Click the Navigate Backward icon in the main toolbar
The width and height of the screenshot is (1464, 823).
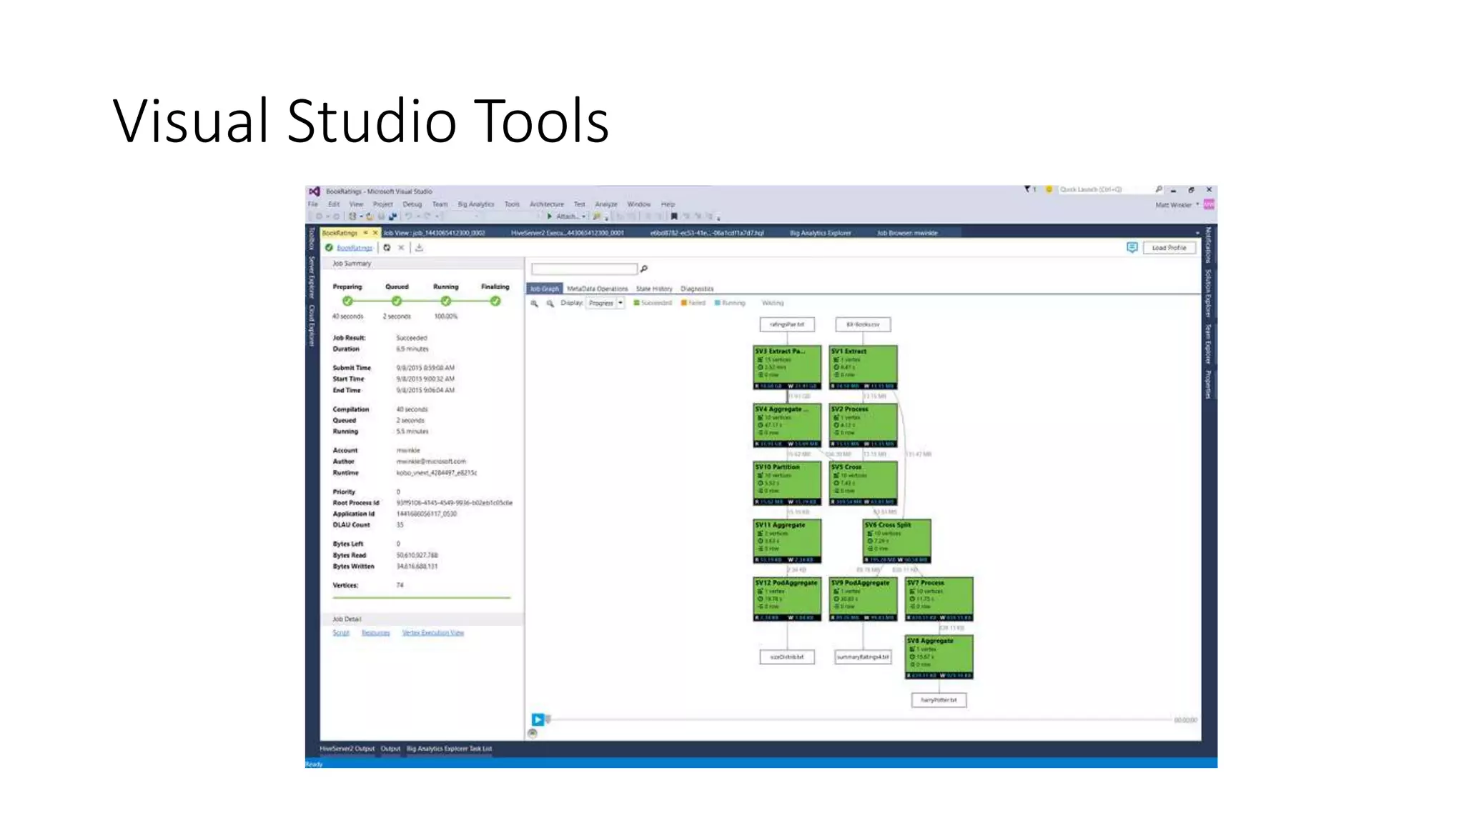(x=319, y=216)
